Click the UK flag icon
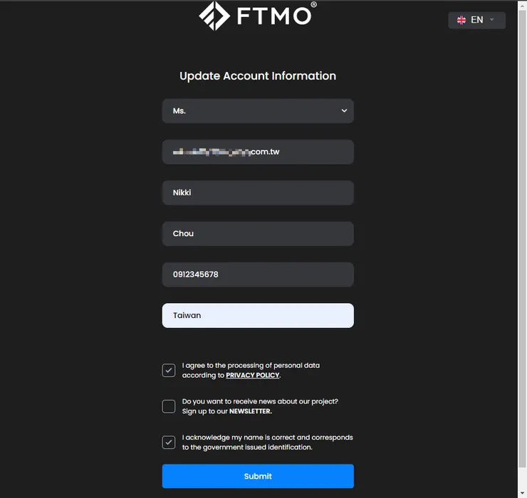 pyautogui.click(x=461, y=20)
